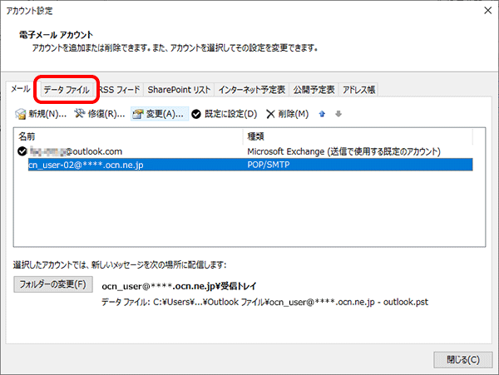Move account down with gray arrow
This screenshot has width=499, height=375.
click(x=338, y=114)
